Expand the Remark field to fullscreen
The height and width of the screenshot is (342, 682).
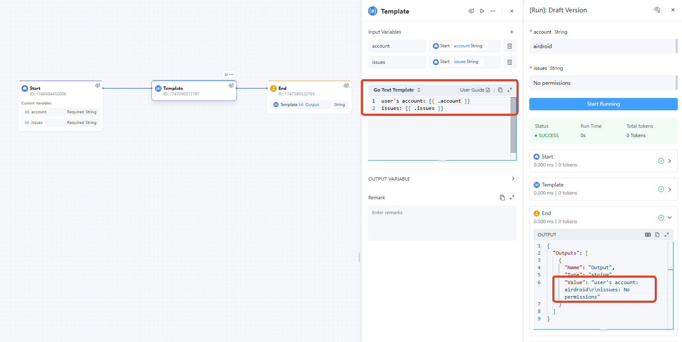(x=512, y=198)
